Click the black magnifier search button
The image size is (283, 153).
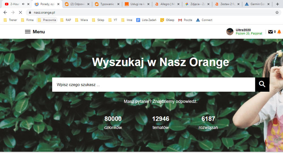pyautogui.click(x=262, y=84)
